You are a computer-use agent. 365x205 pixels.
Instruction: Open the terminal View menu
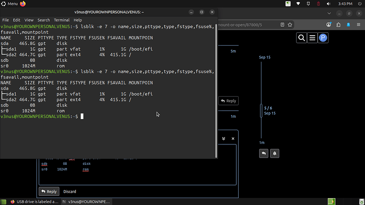29,20
